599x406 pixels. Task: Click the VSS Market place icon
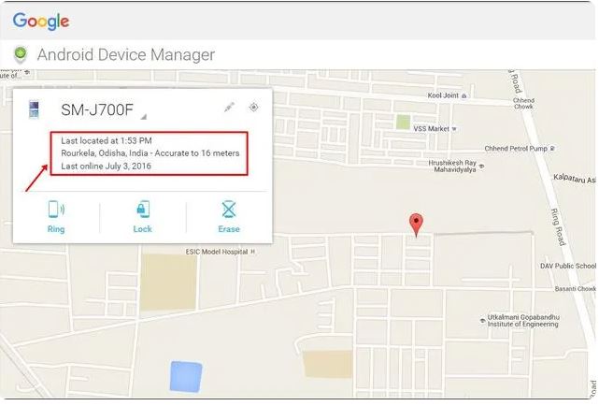tap(454, 129)
